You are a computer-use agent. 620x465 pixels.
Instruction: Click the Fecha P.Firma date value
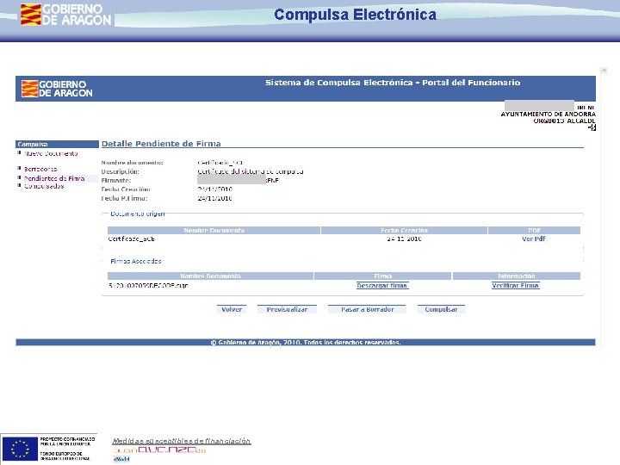[214, 198]
